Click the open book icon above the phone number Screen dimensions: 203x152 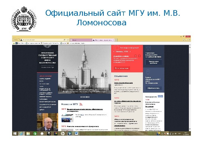coord(148,48)
